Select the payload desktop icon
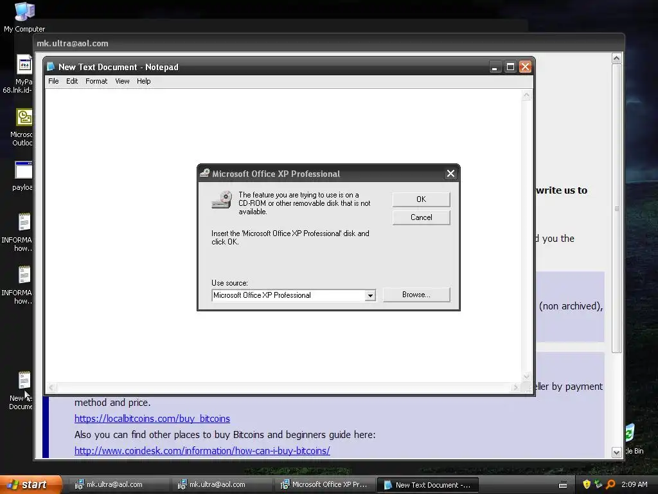658x494 pixels. [x=22, y=176]
